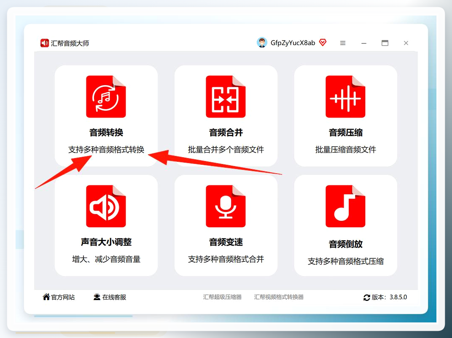Click the customer service headset icon
The height and width of the screenshot is (338, 452).
[97, 297]
